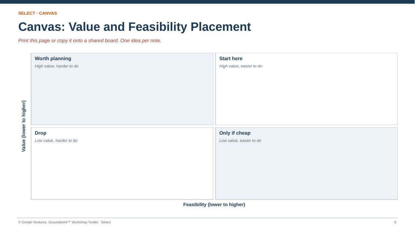Select the 'High value, easier to do' caption
Image resolution: width=415 pixels, height=234 pixels.
pos(240,66)
